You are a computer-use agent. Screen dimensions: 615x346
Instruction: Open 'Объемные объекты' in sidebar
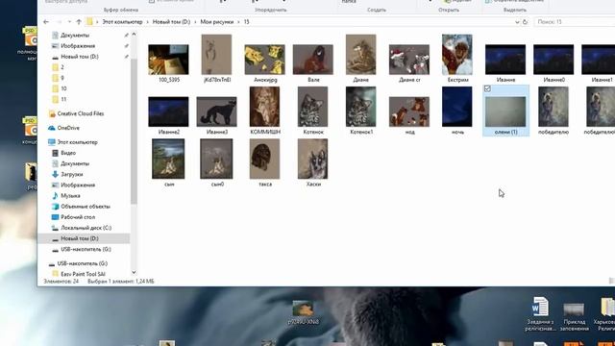click(86, 207)
